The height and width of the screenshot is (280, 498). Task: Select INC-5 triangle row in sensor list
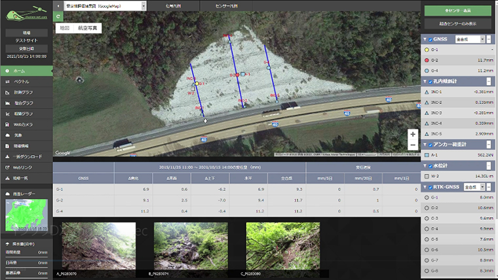tap(457, 134)
